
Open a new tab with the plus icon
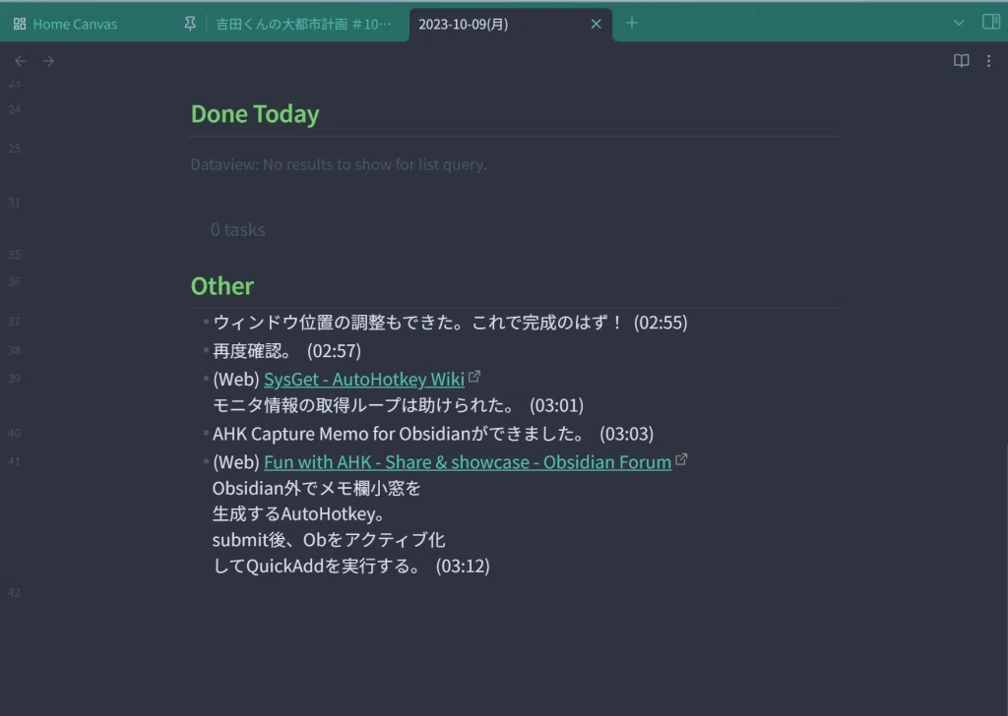(631, 24)
